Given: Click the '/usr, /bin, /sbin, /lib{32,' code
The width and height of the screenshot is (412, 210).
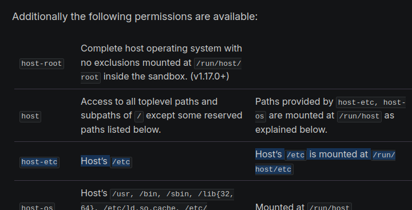Looking at the screenshot, I should coord(172,194).
